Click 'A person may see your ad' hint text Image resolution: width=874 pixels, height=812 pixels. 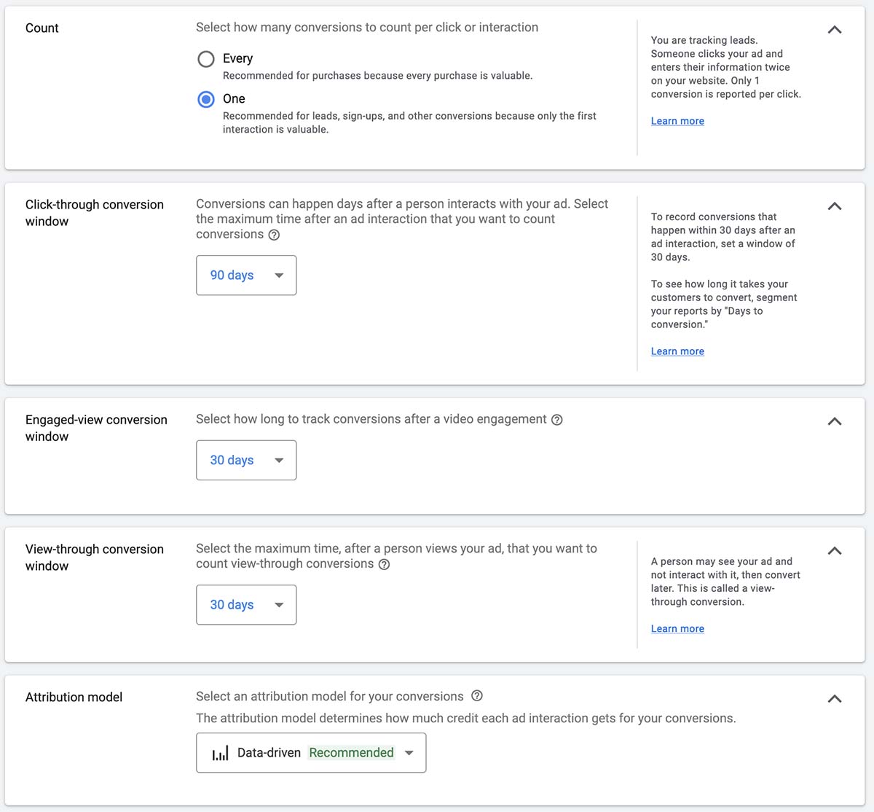725,582
